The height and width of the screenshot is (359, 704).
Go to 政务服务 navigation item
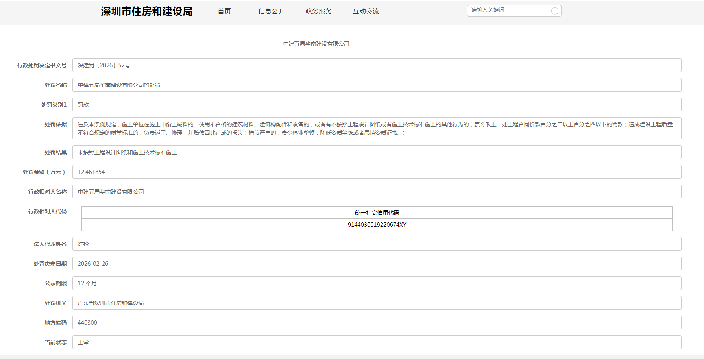pyautogui.click(x=318, y=11)
